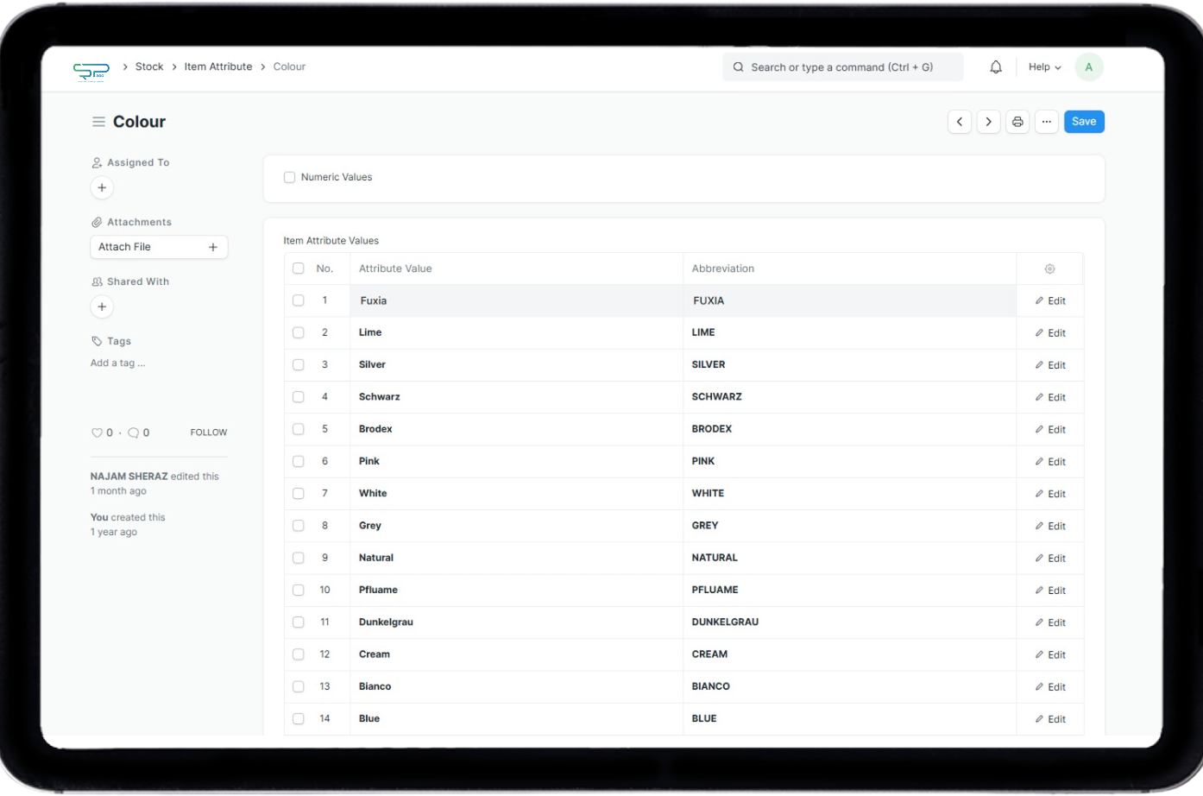Edit the Dunkelgrau row
The height and width of the screenshot is (796, 1203).
pos(1050,622)
